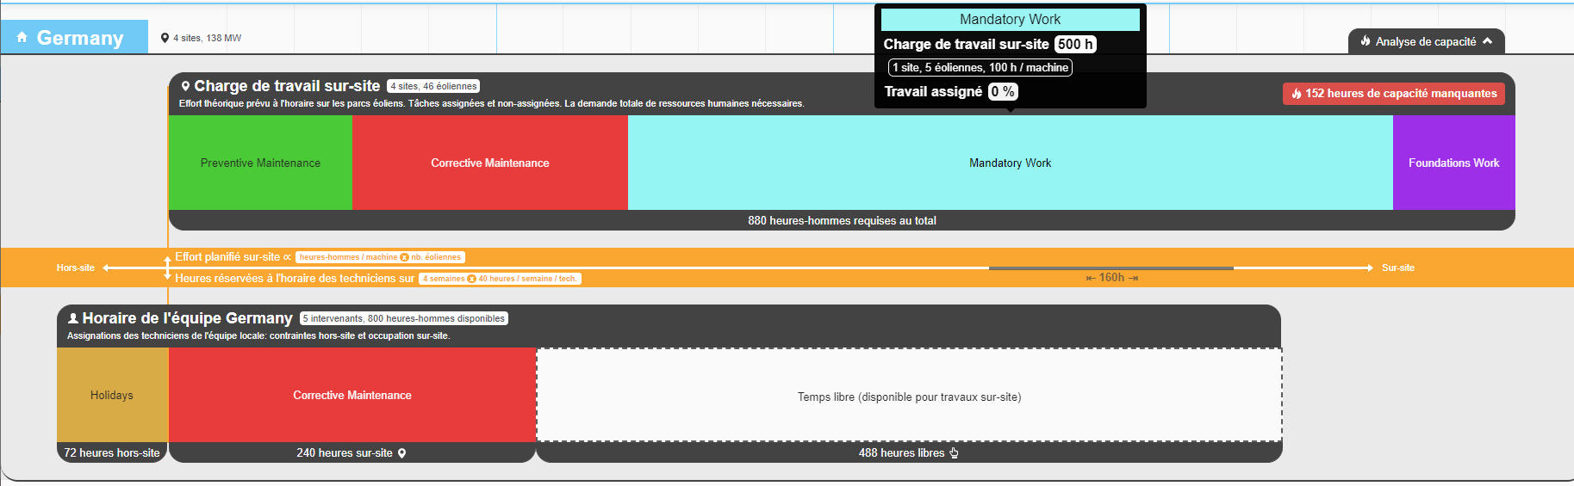
Task: Click the grey 160h segment on the orange axis
Action: click(x=1111, y=268)
